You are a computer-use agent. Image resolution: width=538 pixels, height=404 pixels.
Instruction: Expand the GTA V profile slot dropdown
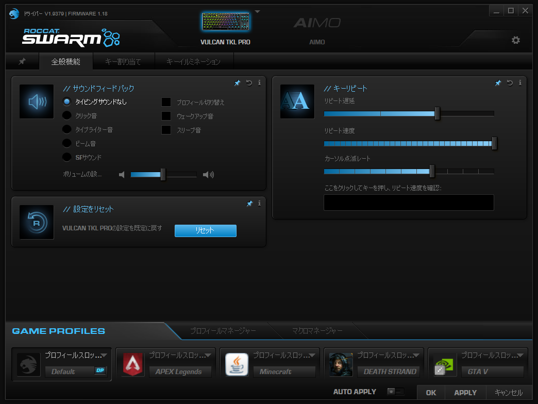point(520,355)
